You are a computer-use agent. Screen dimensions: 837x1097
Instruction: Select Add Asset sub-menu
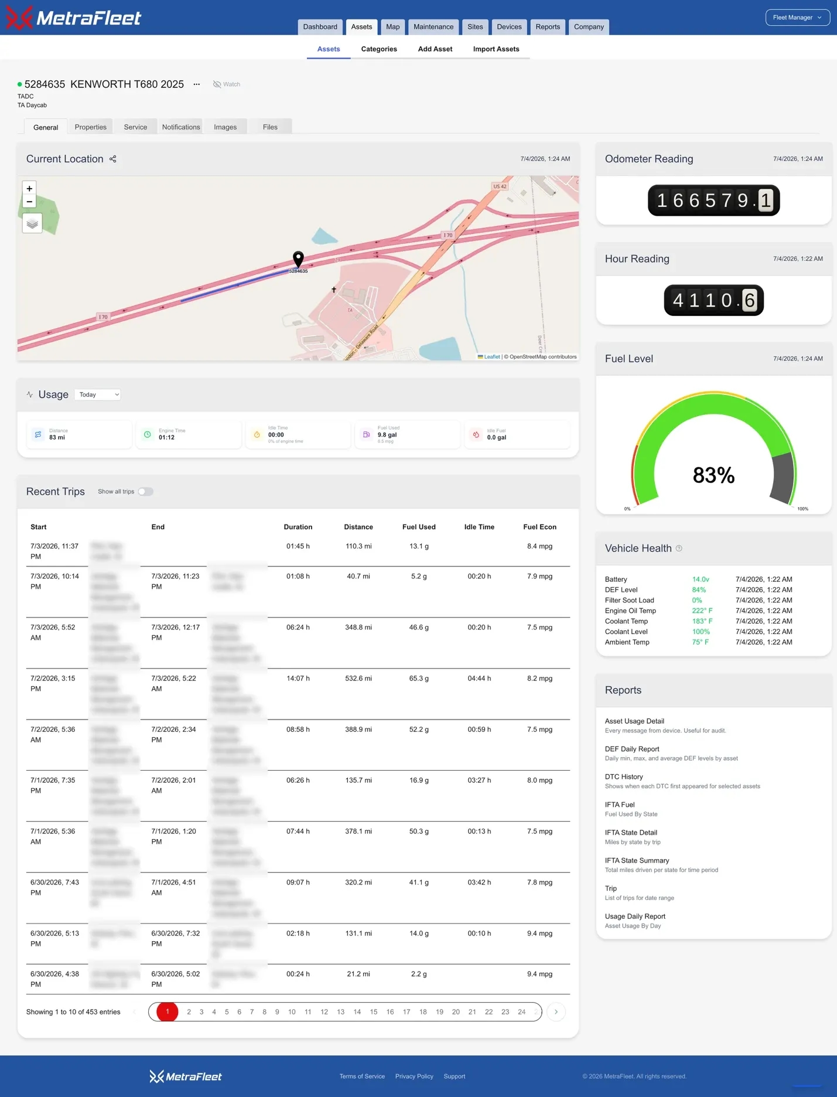(435, 49)
